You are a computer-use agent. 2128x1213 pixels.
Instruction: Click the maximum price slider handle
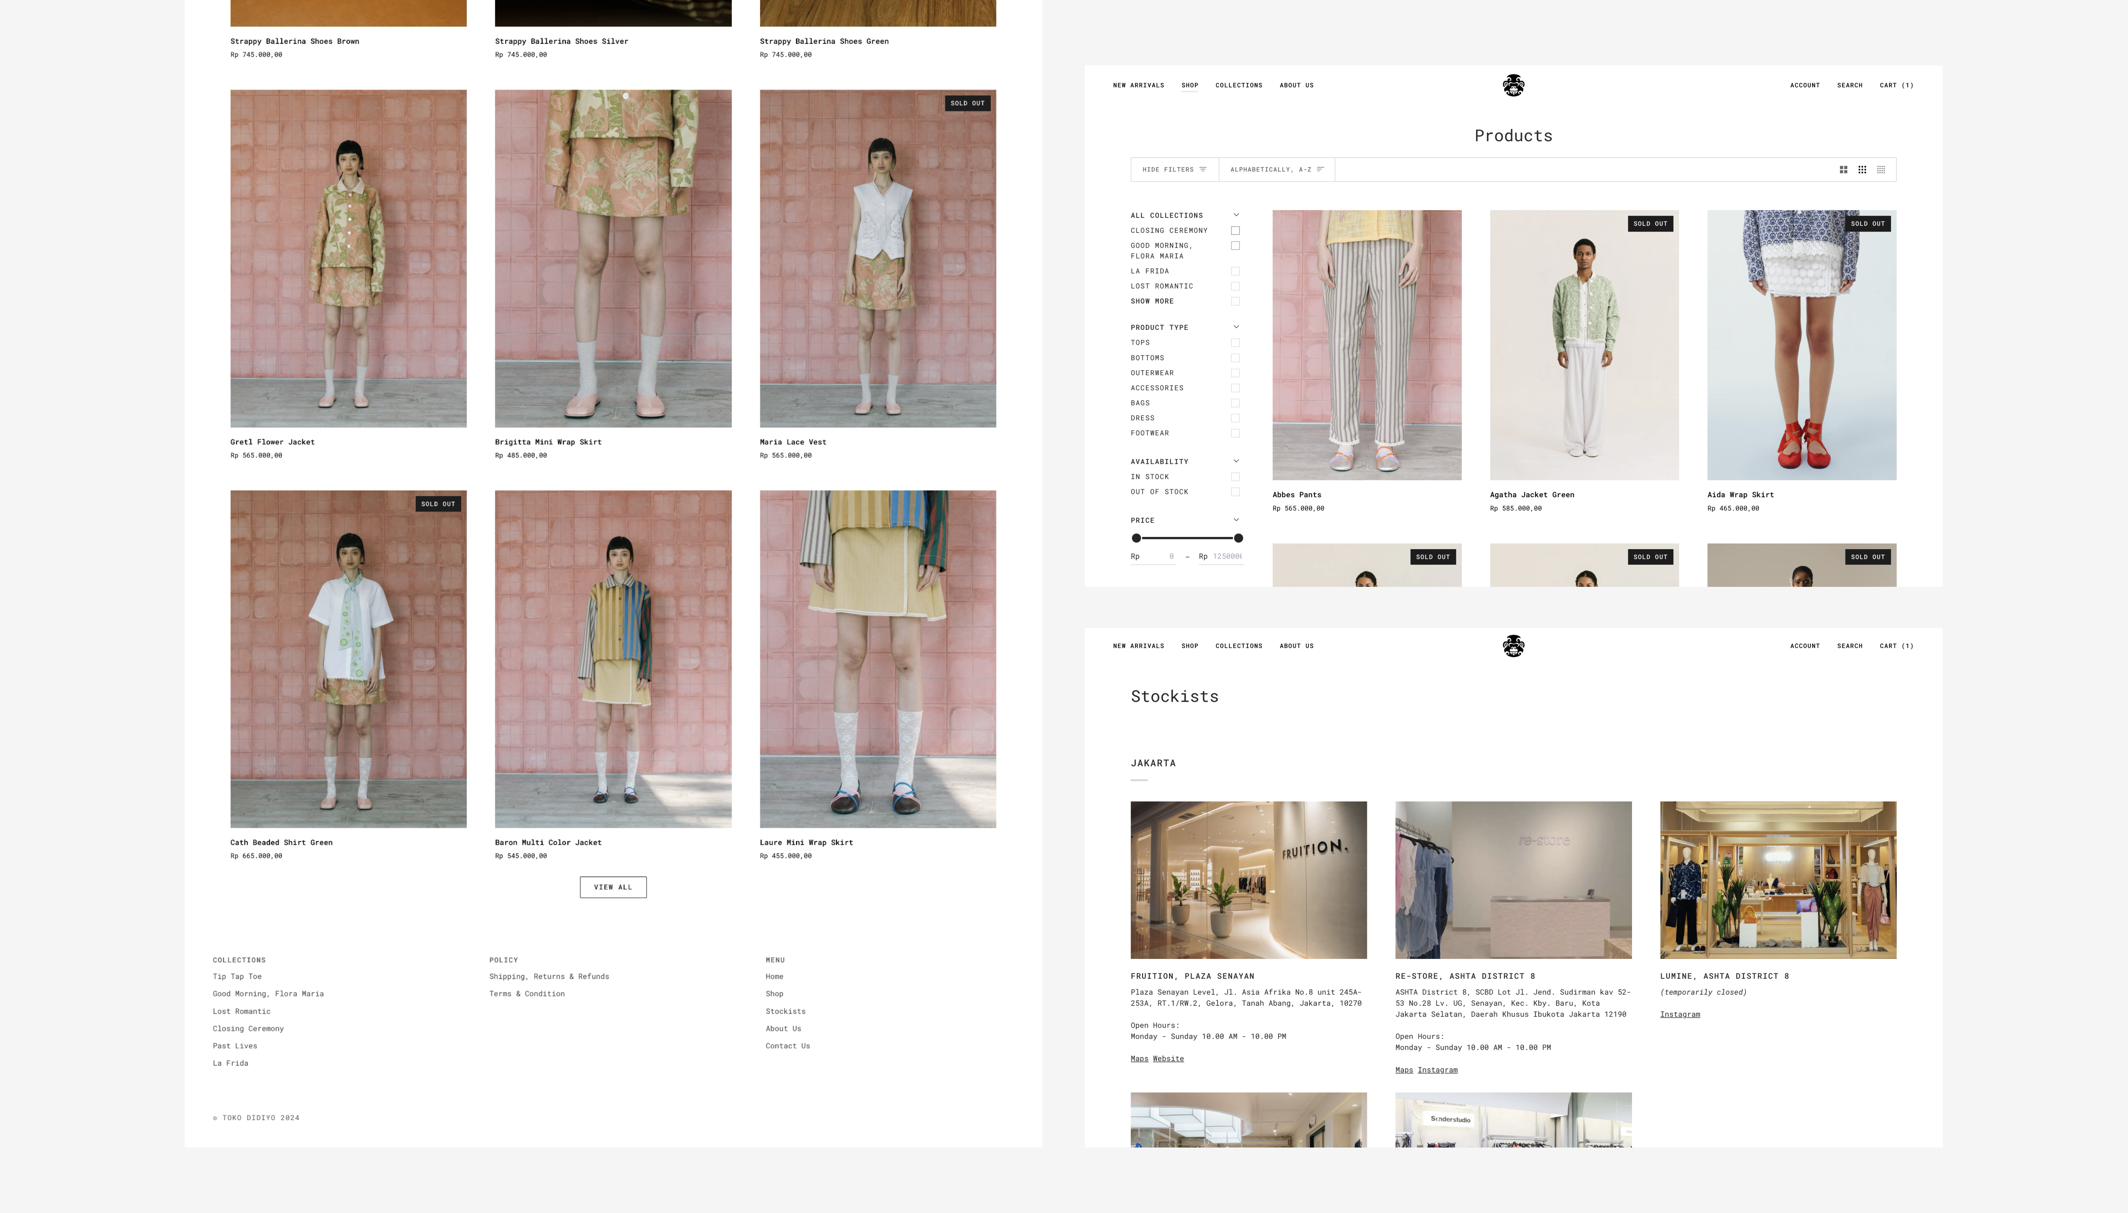point(1238,537)
